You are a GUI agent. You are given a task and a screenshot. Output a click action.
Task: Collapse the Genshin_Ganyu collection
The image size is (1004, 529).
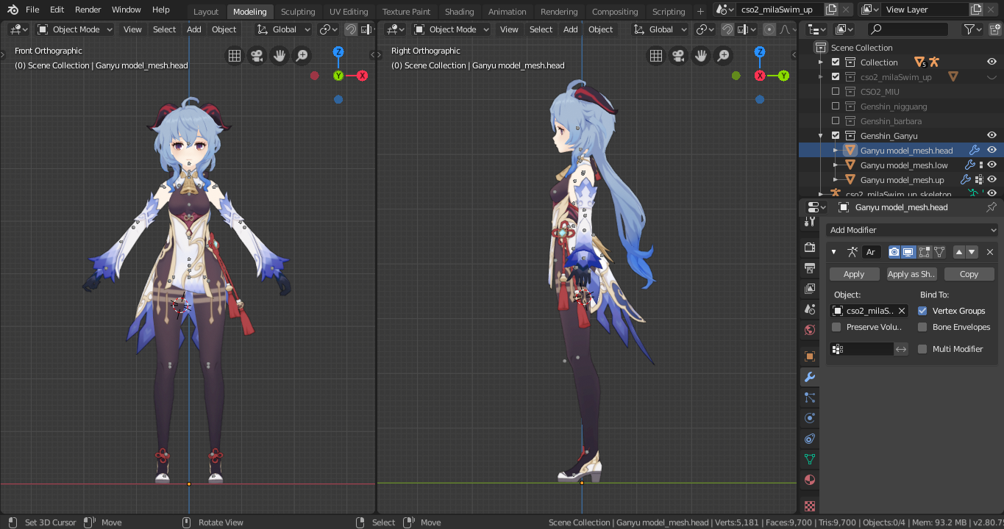coord(821,136)
